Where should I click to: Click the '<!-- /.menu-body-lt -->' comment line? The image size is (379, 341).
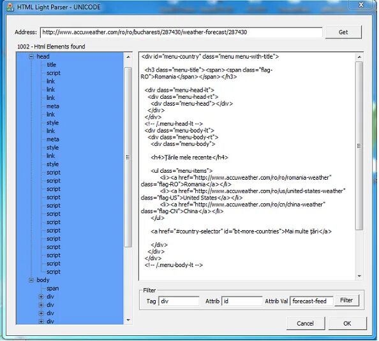click(174, 265)
